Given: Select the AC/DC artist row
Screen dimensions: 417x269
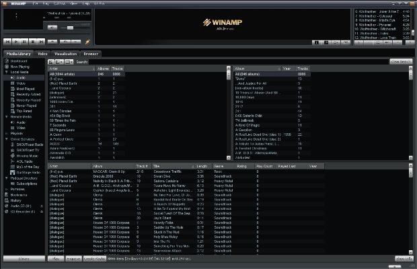Looking at the screenshot, I should [x=87, y=144].
